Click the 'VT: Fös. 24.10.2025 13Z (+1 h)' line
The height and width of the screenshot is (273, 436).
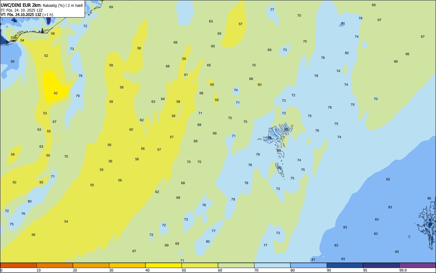pyautogui.click(x=27, y=15)
